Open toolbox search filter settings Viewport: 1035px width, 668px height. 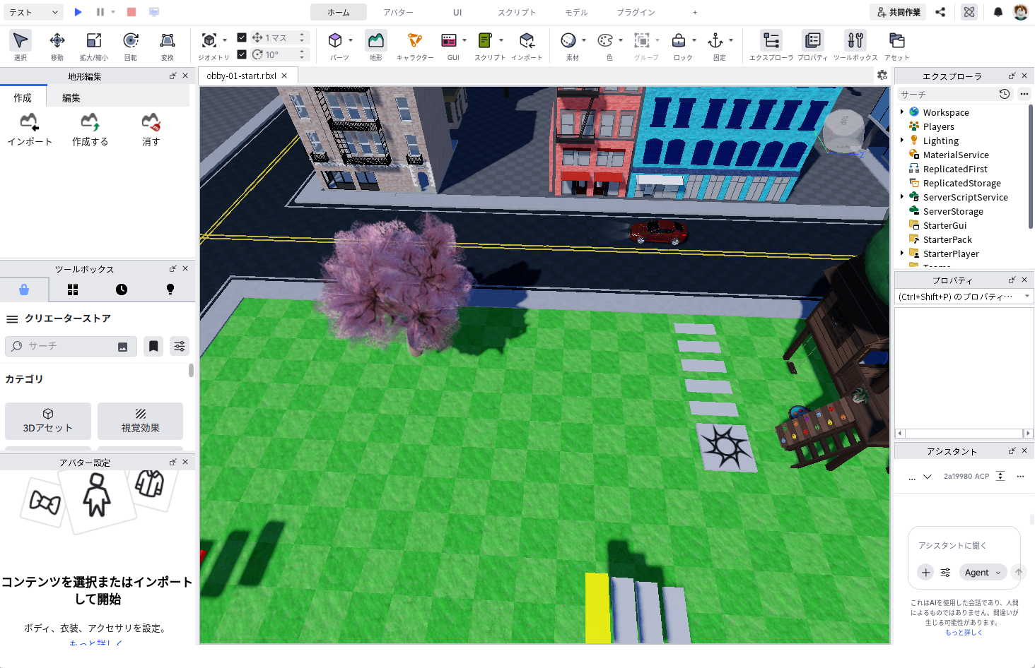pos(180,346)
